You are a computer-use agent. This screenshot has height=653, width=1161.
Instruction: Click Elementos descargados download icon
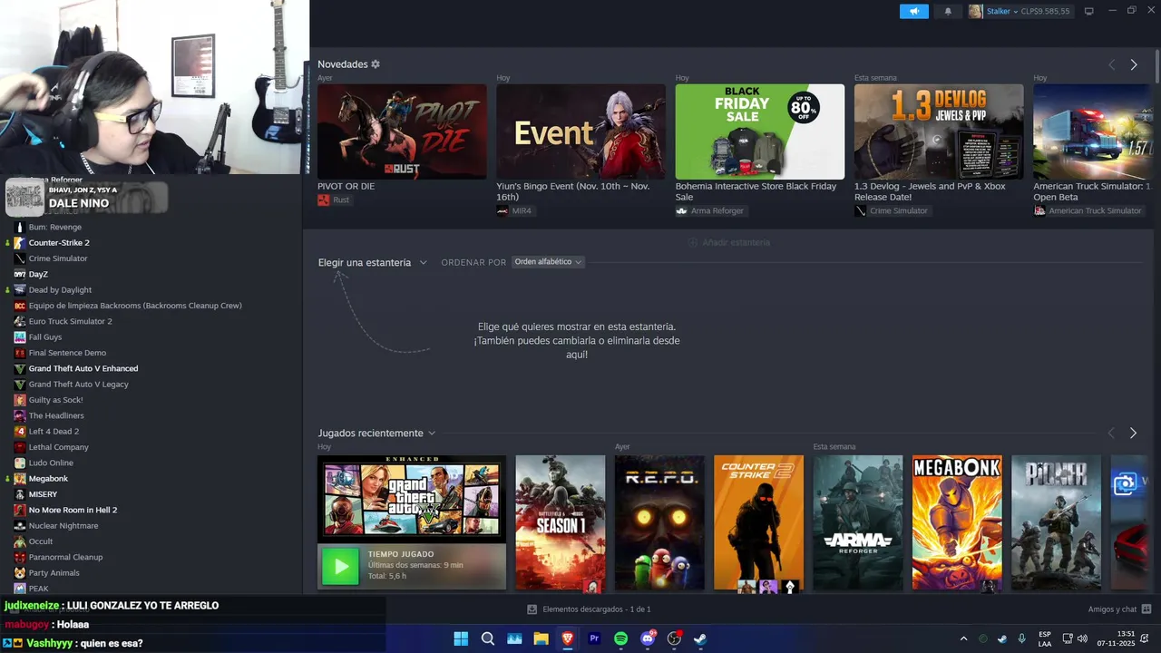click(532, 609)
